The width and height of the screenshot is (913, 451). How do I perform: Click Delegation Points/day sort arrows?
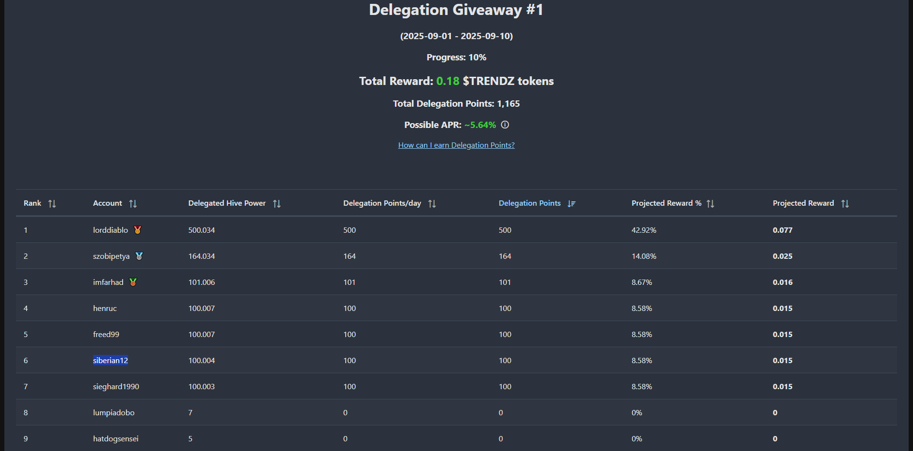(432, 204)
